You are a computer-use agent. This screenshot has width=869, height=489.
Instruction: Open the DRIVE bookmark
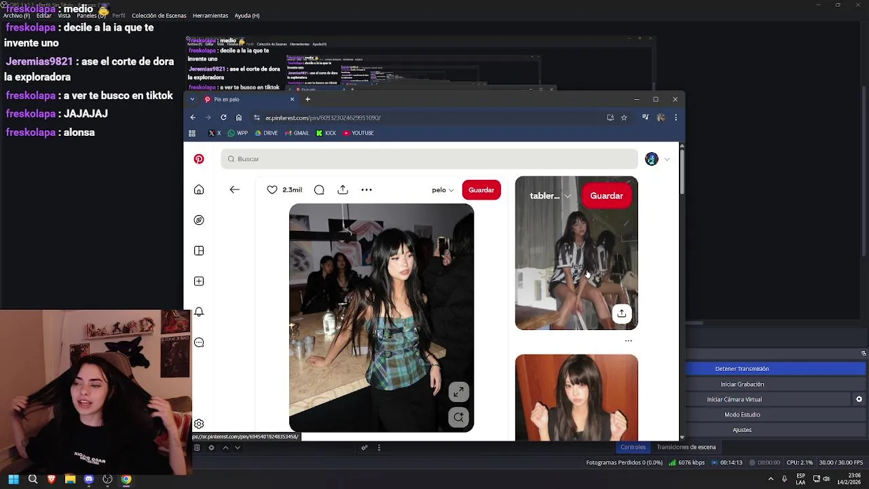point(266,133)
